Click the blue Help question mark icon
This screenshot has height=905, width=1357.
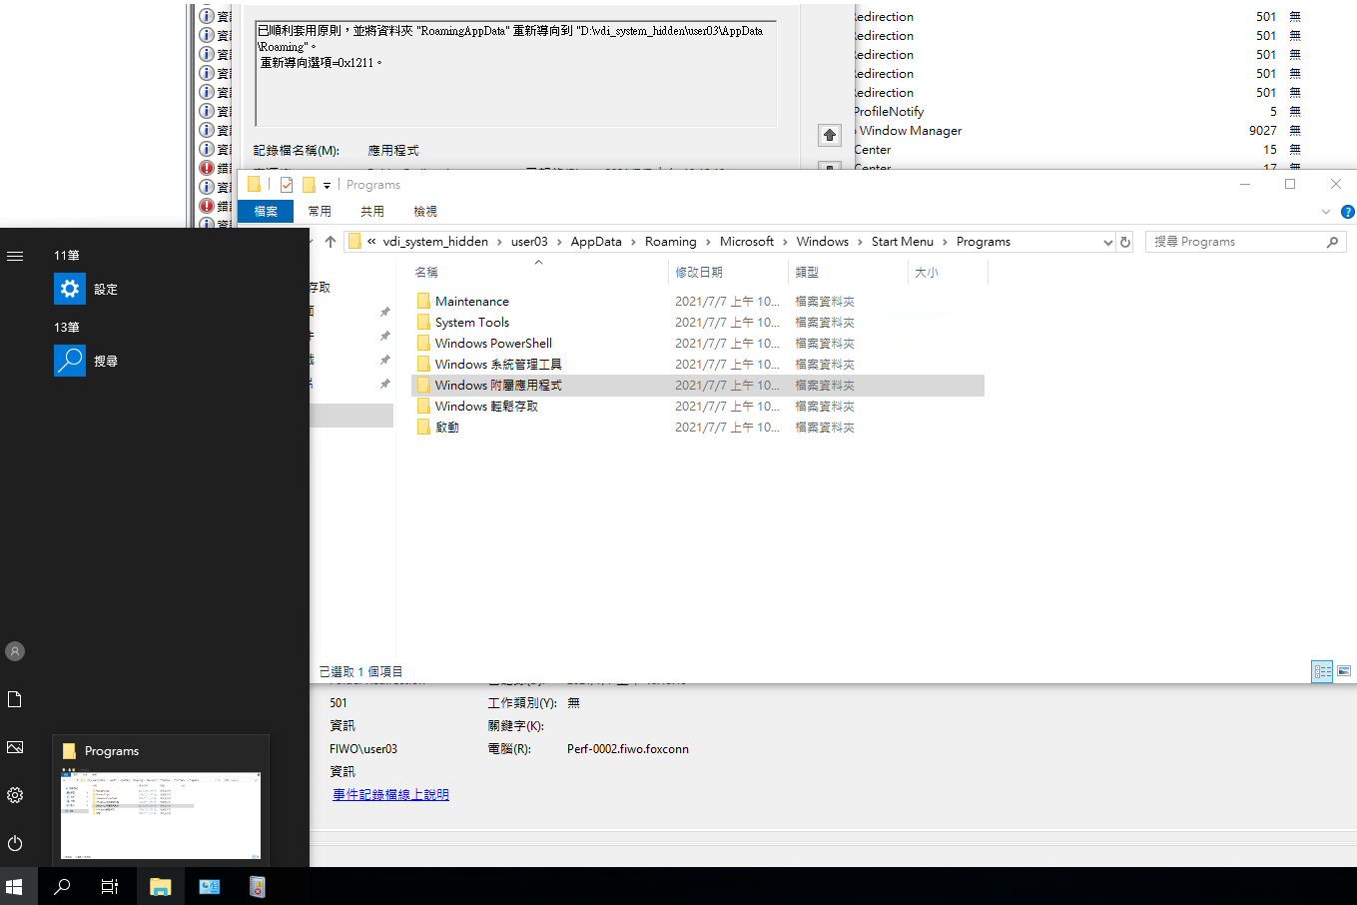[x=1347, y=212]
